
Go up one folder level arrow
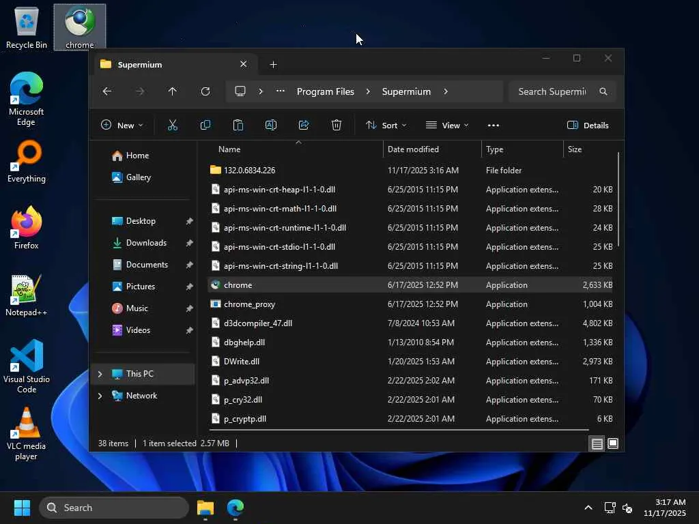(173, 91)
